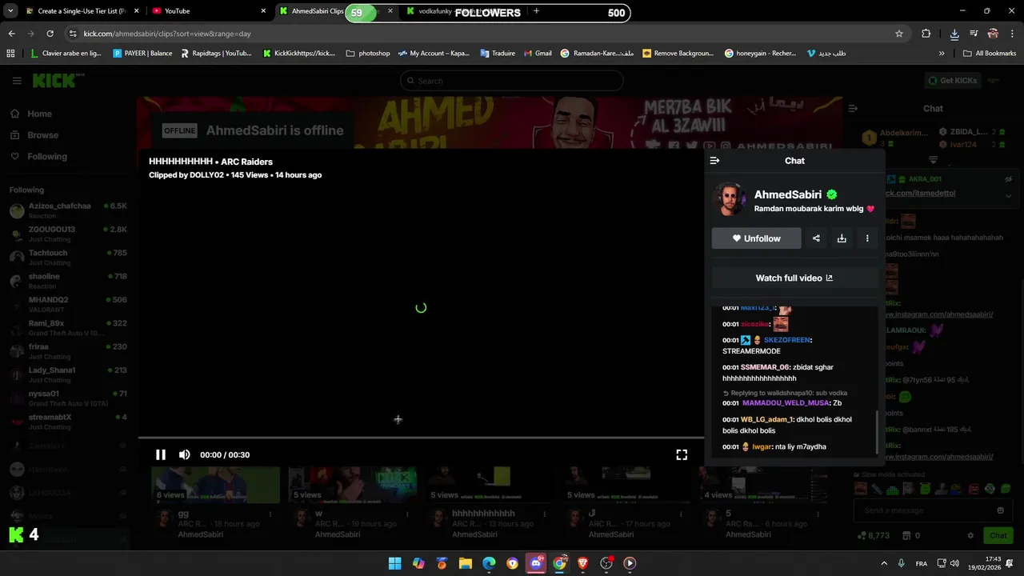Open Azizos_chafchaa channel in Following list

[68, 210]
